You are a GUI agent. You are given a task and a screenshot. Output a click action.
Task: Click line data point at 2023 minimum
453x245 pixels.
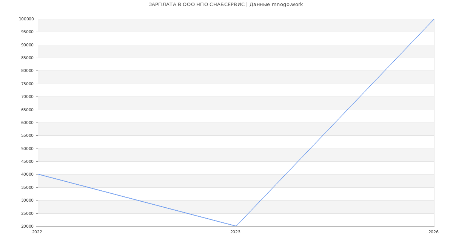coord(236,226)
